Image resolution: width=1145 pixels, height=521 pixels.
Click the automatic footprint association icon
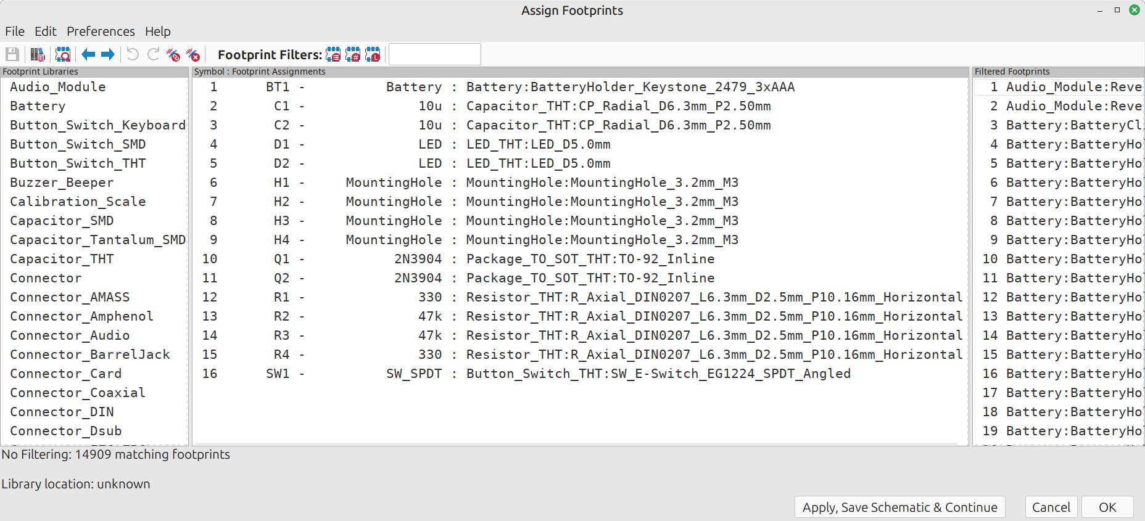pyautogui.click(x=173, y=54)
